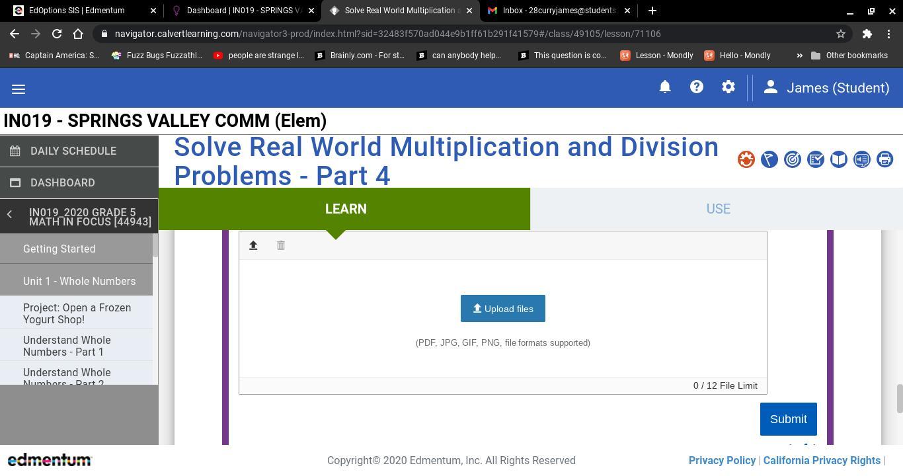Open the target objectives icon
The height and width of the screenshot is (476, 903).
point(792,159)
